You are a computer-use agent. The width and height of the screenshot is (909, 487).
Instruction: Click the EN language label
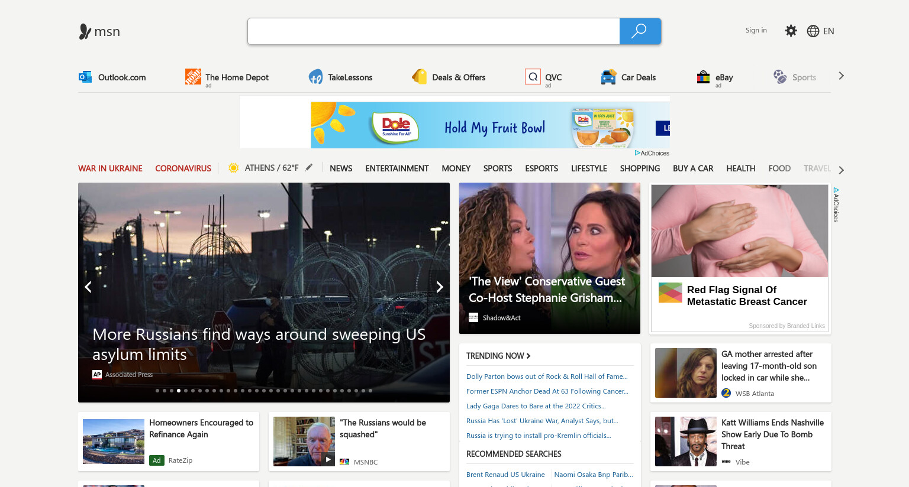coord(829,31)
